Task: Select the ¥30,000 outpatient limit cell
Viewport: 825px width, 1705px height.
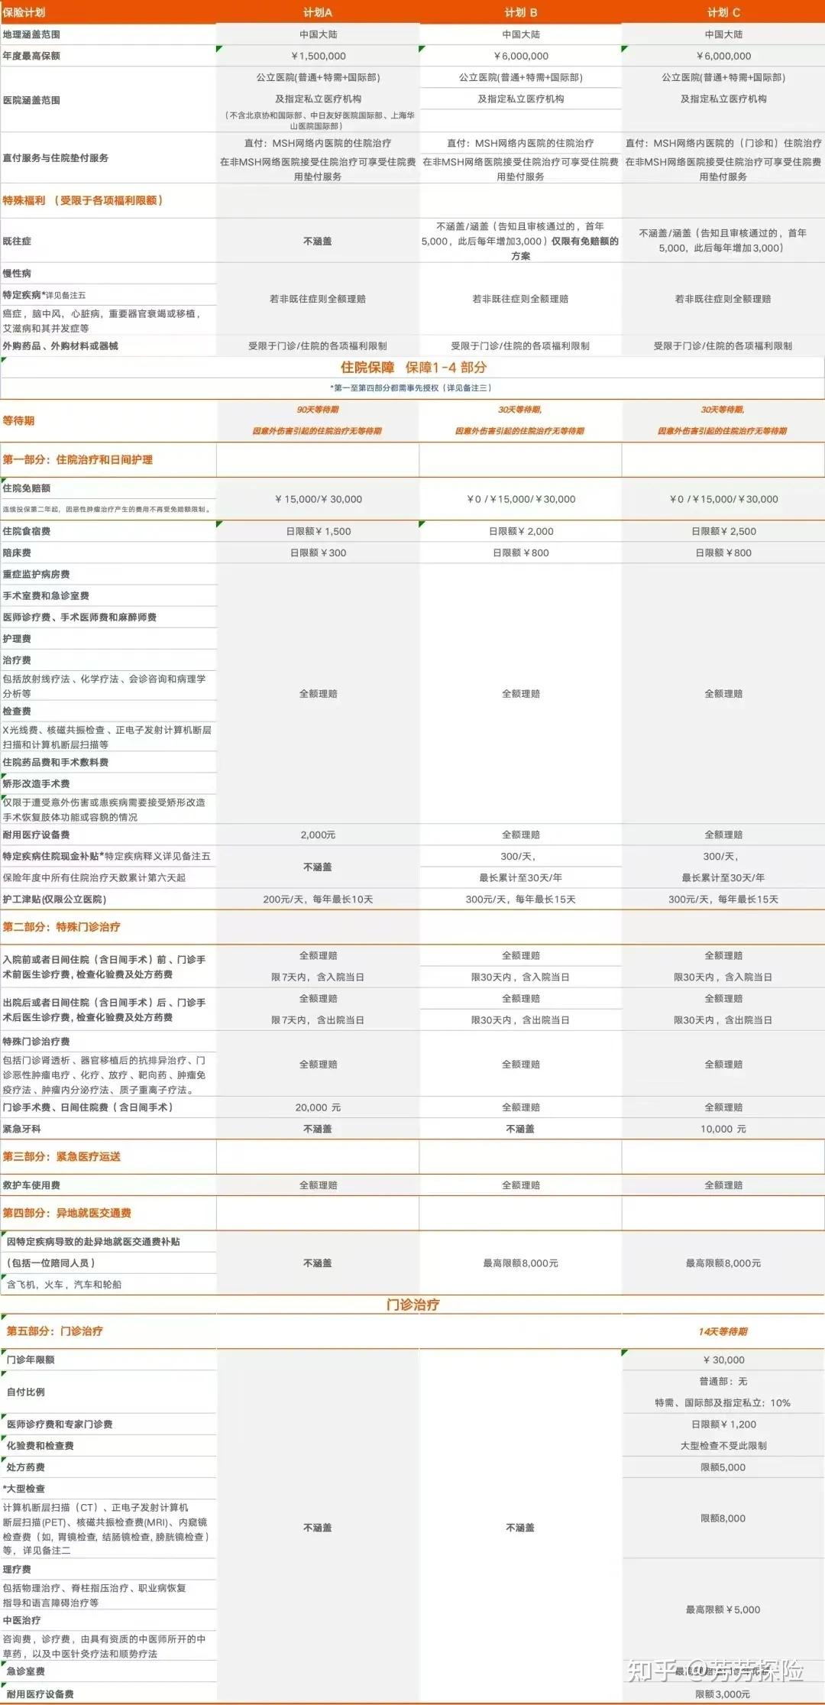Action: pyautogui.click(x=723, y=1360)
